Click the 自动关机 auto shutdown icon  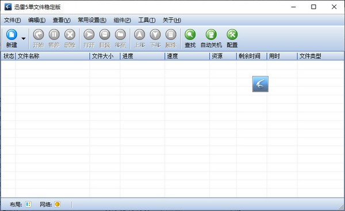click(211, 34)
